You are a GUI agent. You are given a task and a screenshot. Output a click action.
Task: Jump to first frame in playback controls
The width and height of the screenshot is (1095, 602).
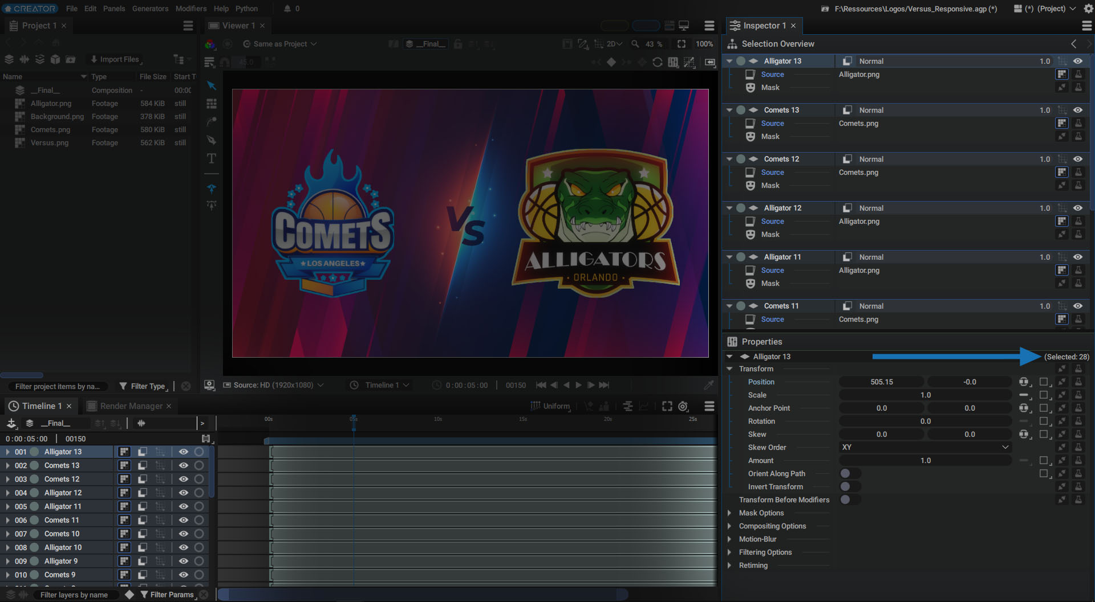pos(541,385)
